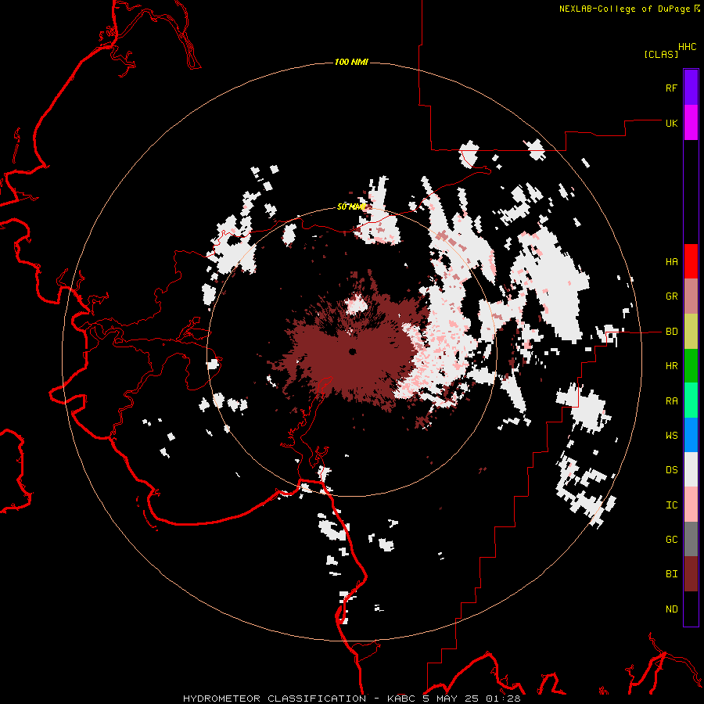Click the BD legend label
The width and height of the screenshot is (704, 704).
point(671,332)
